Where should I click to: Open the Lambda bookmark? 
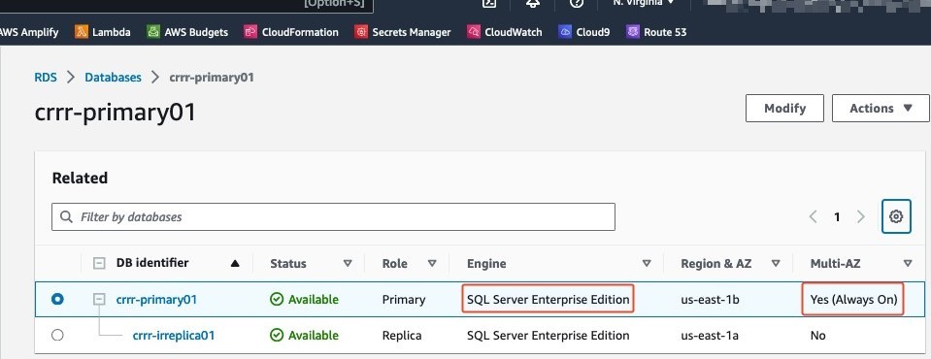pos(103,32)
